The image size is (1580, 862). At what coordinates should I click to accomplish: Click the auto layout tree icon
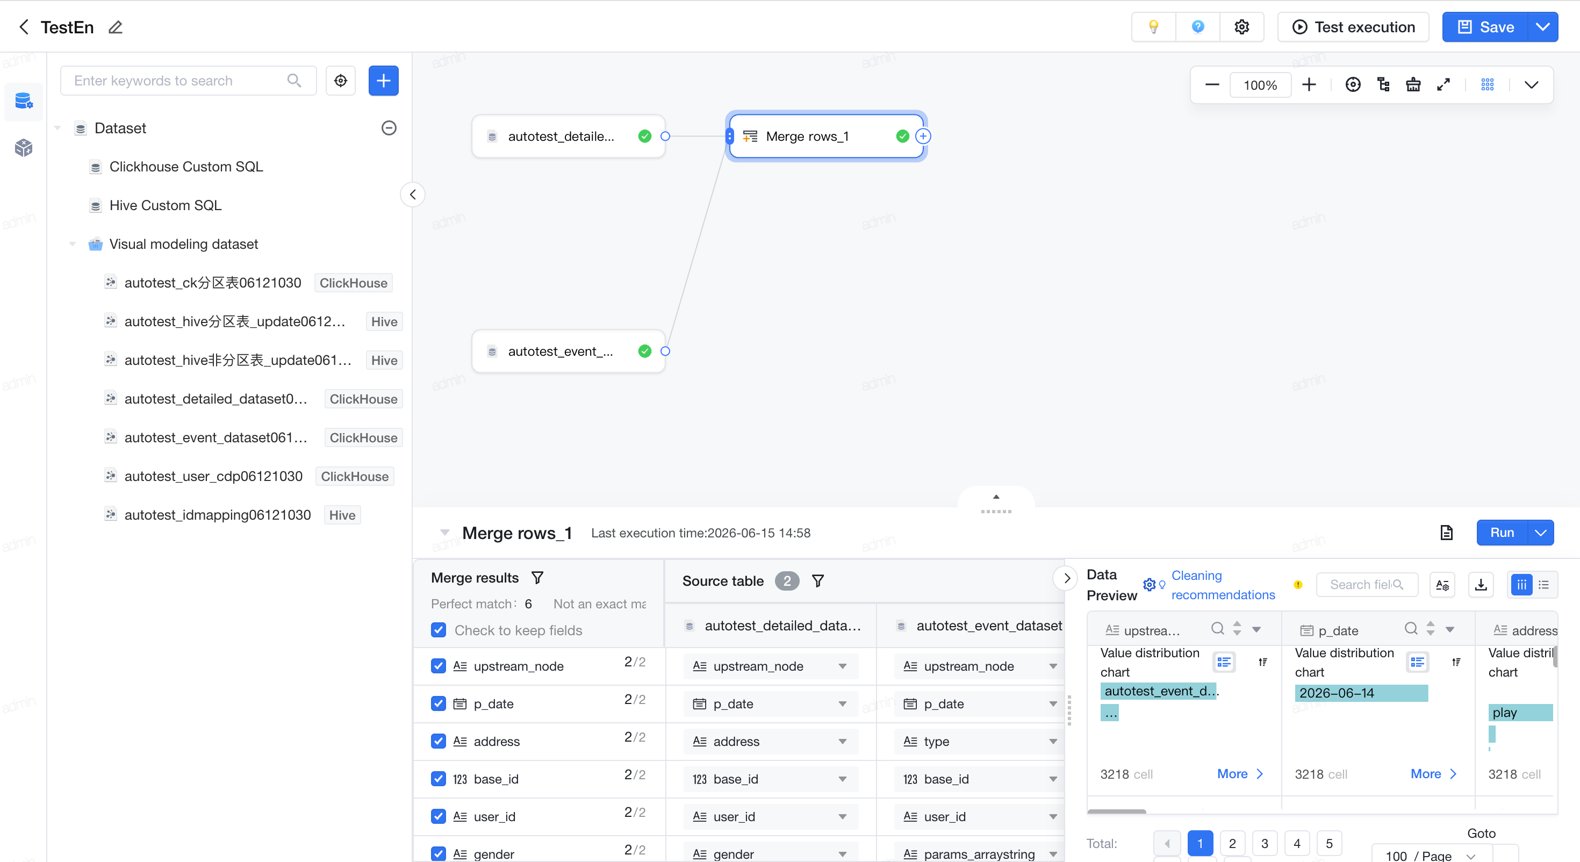1383,85
